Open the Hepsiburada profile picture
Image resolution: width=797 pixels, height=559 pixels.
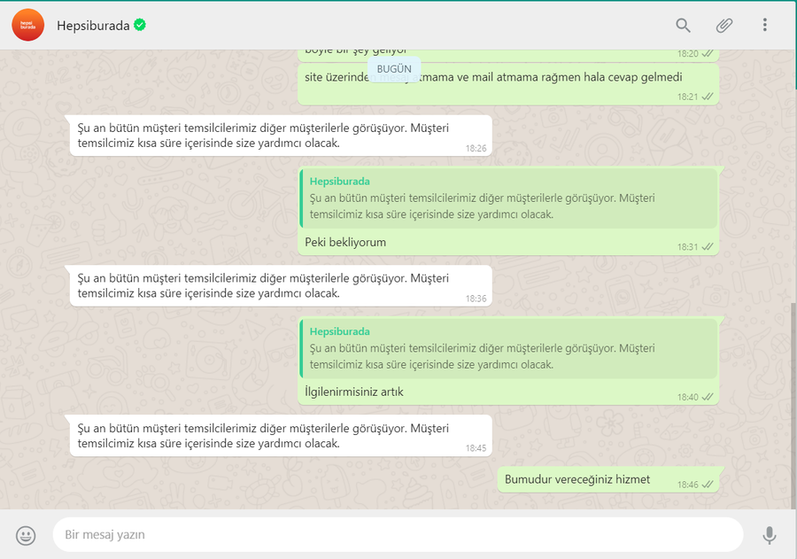coord(28,25)
